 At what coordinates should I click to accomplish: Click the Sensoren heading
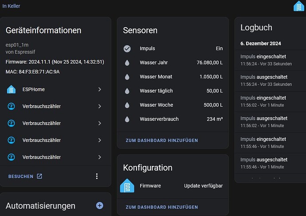point(140,30)
